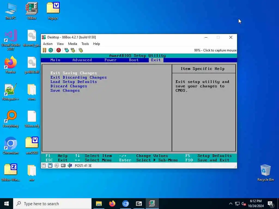Viewport: 279px width, 209px height.
Task: Show hidden system tray icons chevron
Action: [231, 204]
